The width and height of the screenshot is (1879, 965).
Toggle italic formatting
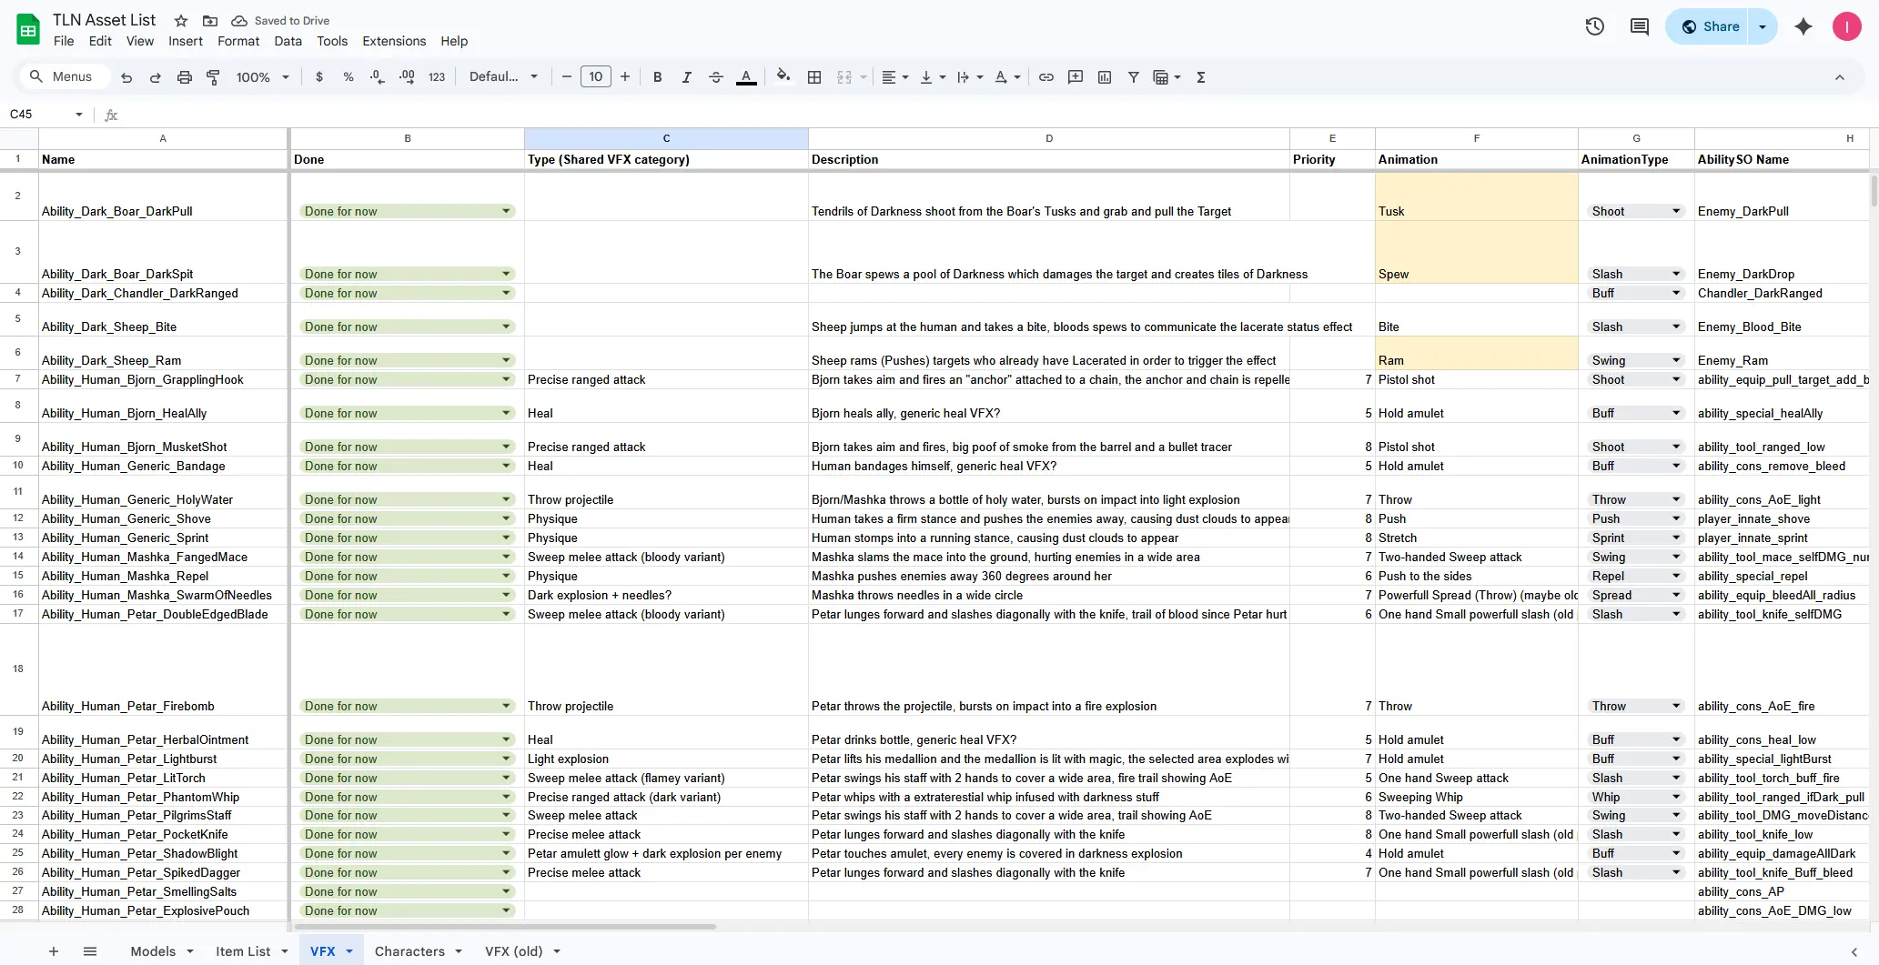(x=686, y=77)
